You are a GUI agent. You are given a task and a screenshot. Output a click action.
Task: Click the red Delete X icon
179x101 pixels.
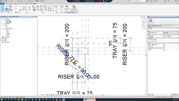pyautogui.click(x=53, y=10)
